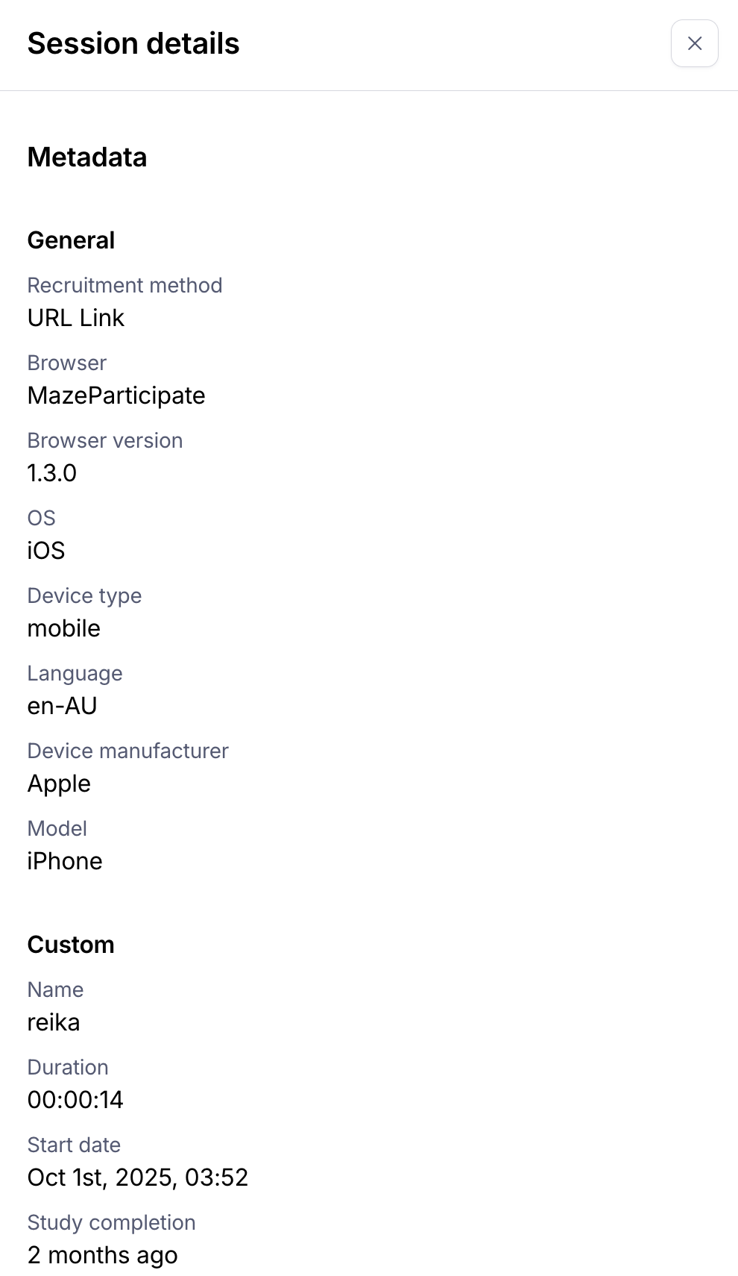The height and width of the screenshot is (1276, 738).
Task: Click the Metadata heading
Action: (x=87, y=157)
